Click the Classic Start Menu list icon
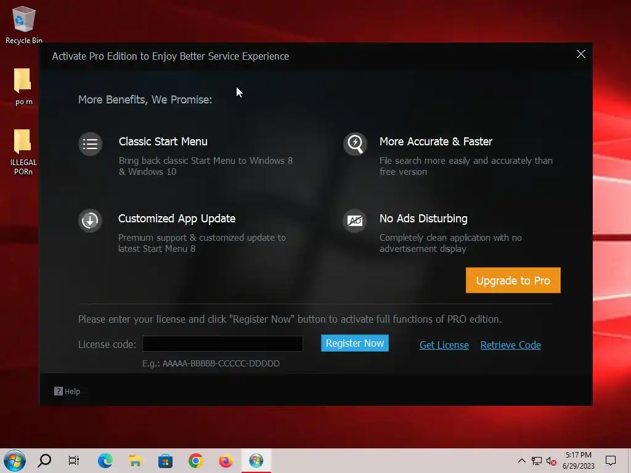This screenshot has height=473, width=631. (x=90, y=144)
